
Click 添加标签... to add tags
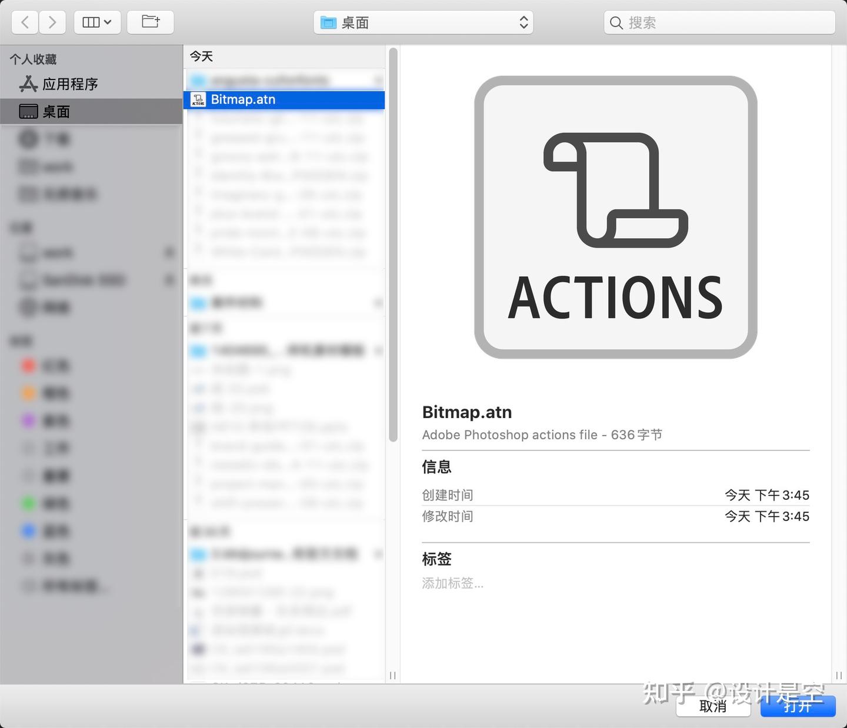coord(453,583)
